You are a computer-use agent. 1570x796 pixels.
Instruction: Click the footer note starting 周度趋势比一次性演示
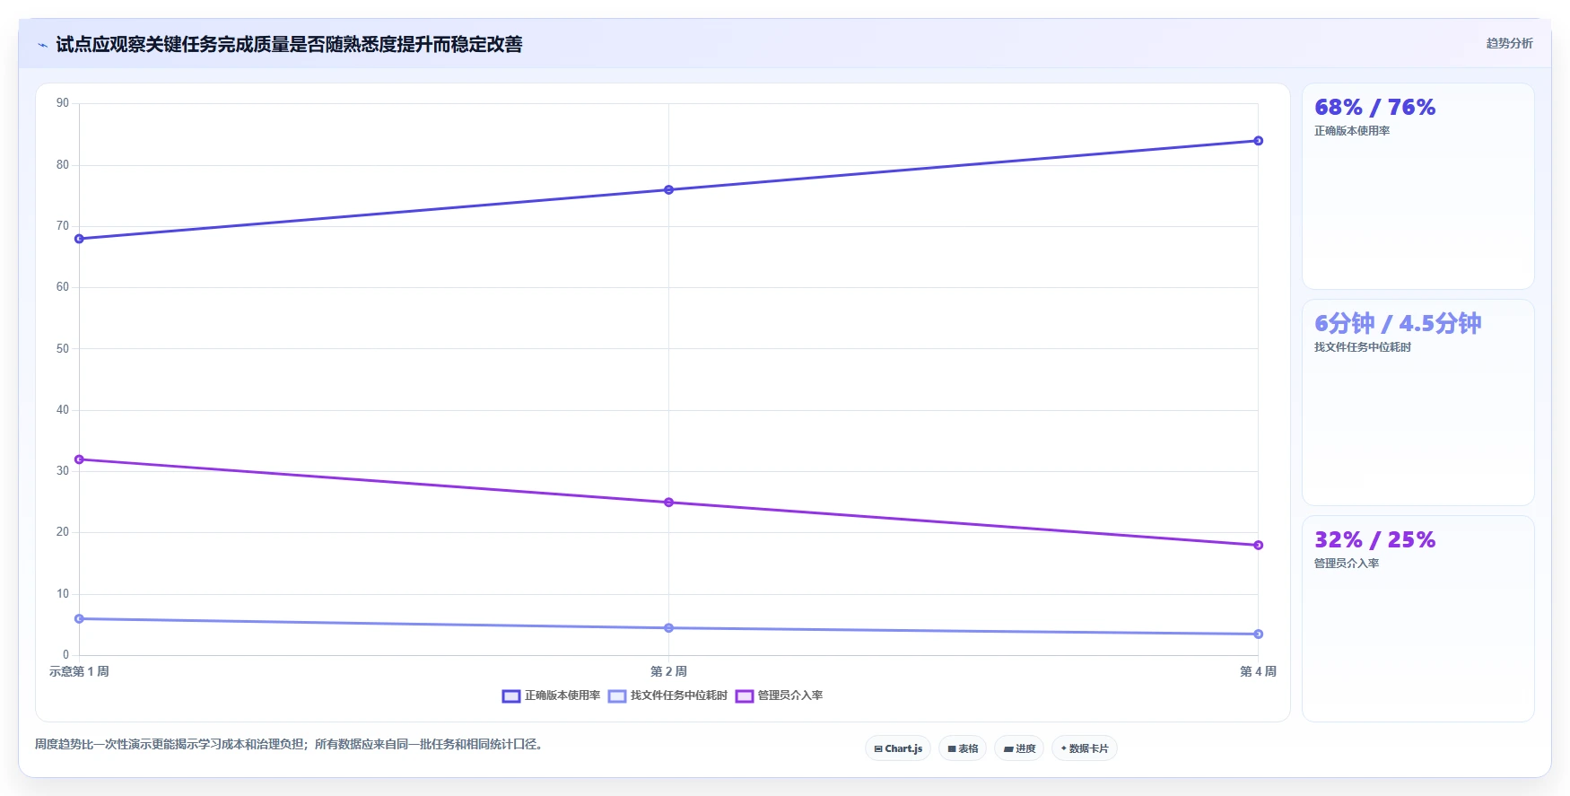[289, 744]
